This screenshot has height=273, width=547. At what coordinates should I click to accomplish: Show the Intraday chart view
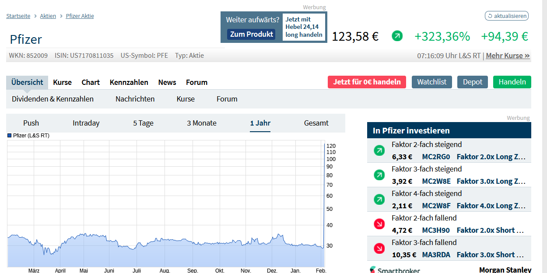coord(86,123)
